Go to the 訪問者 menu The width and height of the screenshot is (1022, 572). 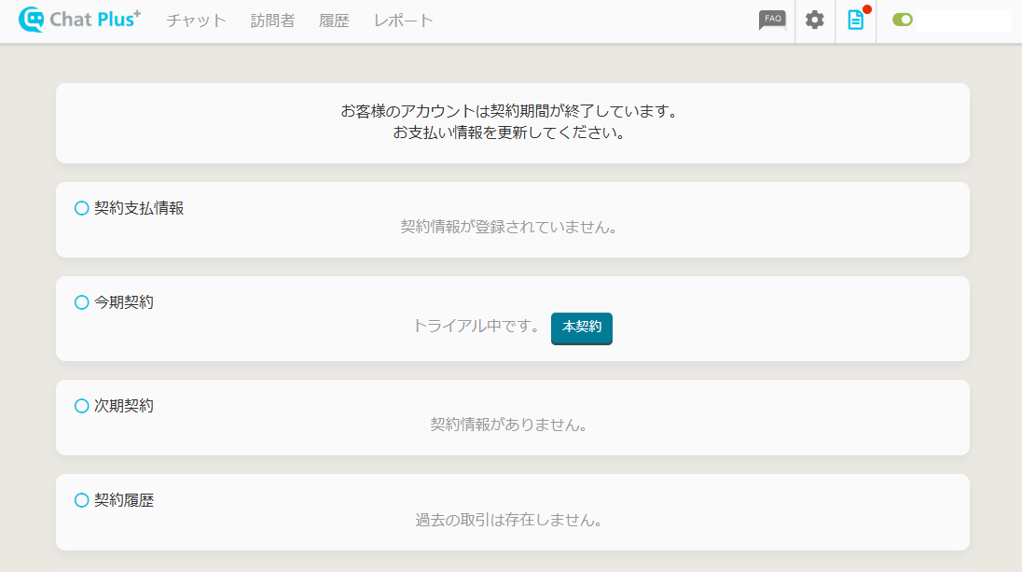(272, 21)
